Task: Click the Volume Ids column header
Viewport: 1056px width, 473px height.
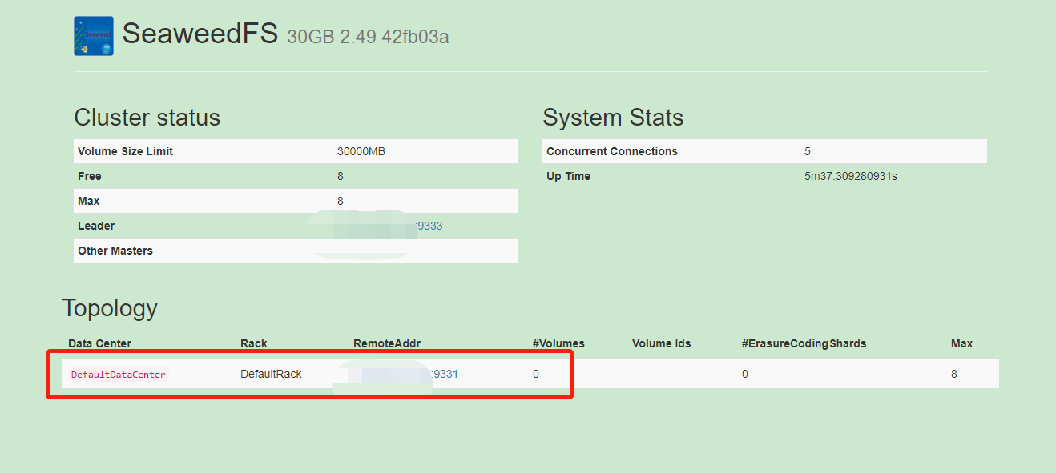Action: [661, 343]
